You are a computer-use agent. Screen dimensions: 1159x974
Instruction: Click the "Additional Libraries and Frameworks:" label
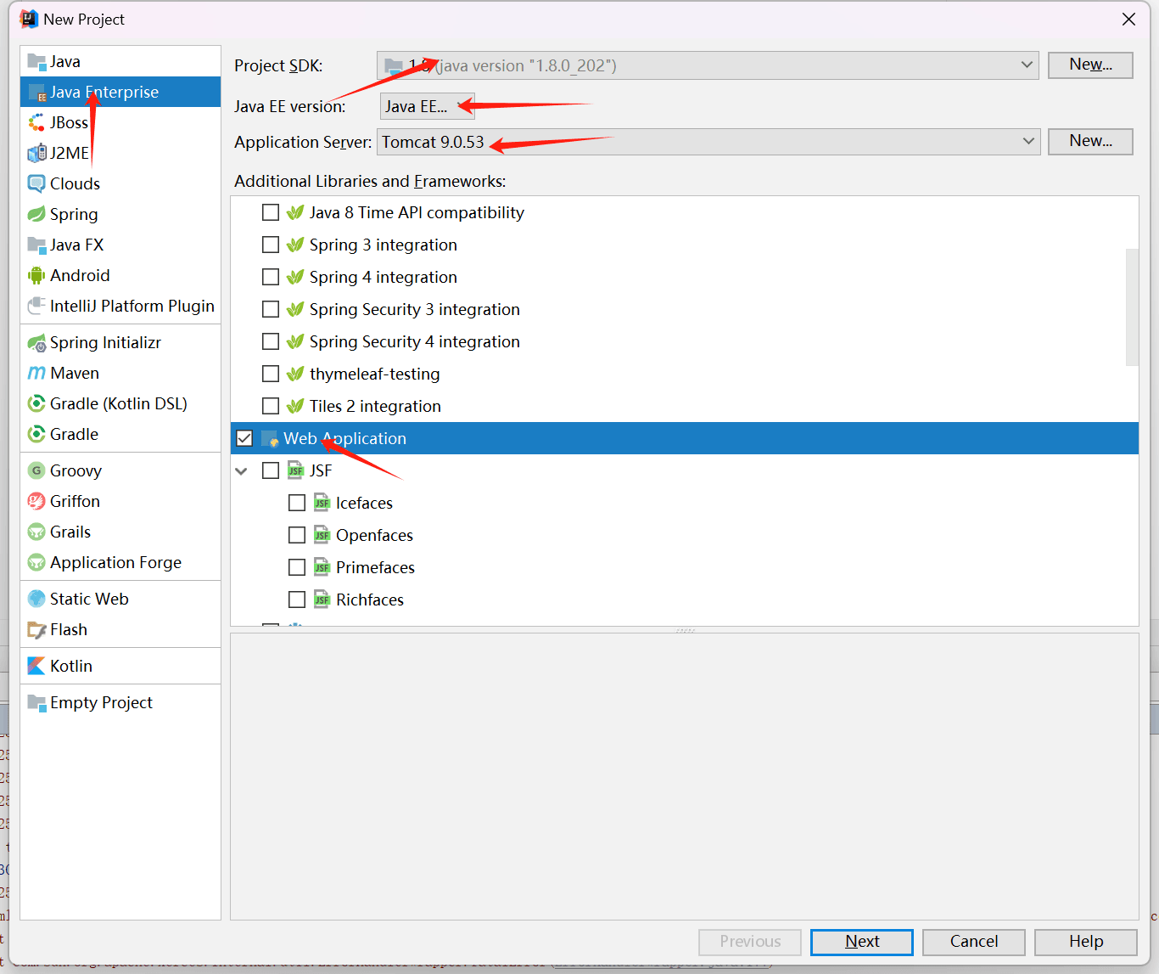pos(370,181)
